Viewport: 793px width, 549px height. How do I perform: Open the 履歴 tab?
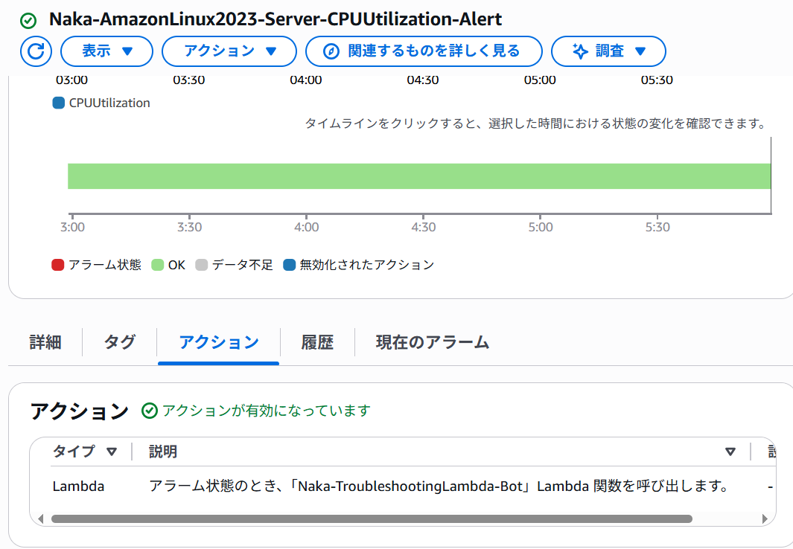click(x=317, y=342)
